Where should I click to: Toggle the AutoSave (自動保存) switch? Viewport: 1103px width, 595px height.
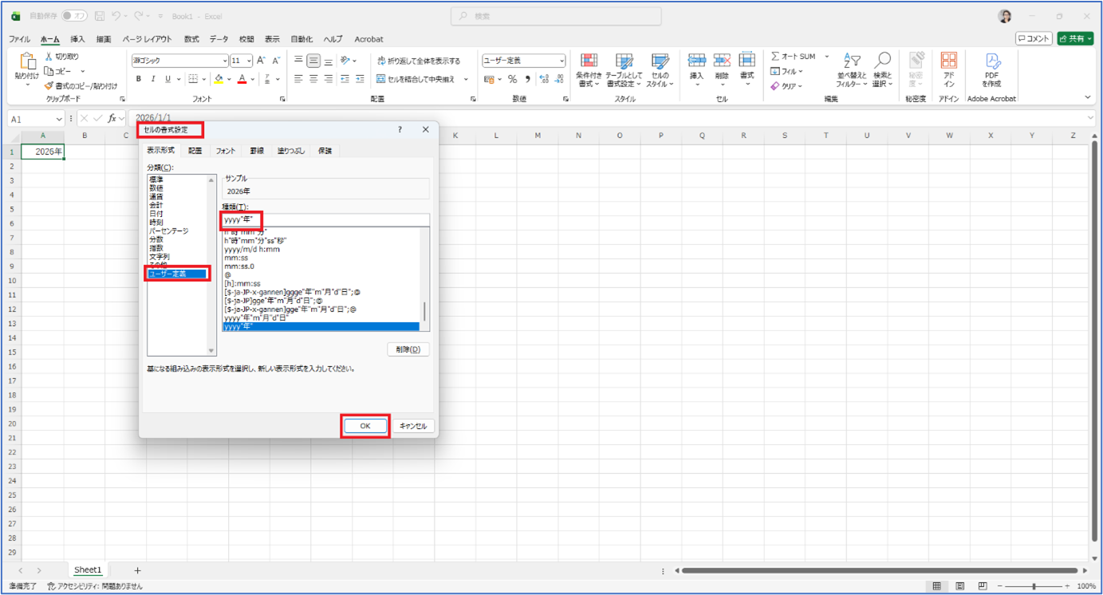[x=73, y=16]
